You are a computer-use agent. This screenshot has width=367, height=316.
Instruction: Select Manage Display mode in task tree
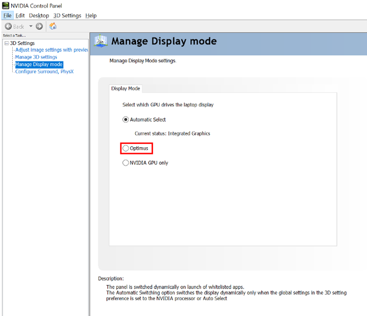[x=39, y=65]
